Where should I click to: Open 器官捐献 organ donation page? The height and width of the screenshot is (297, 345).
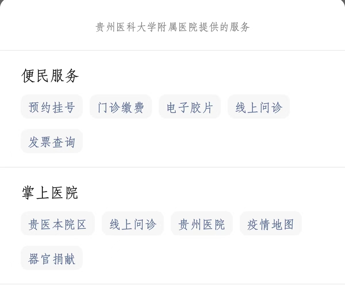coord(52,258)
